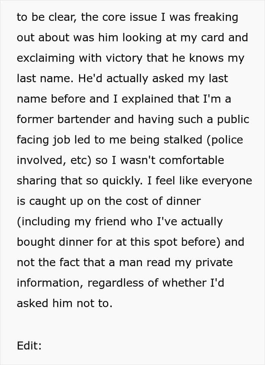Click the word 'freaking' in first line

[216, 18]
